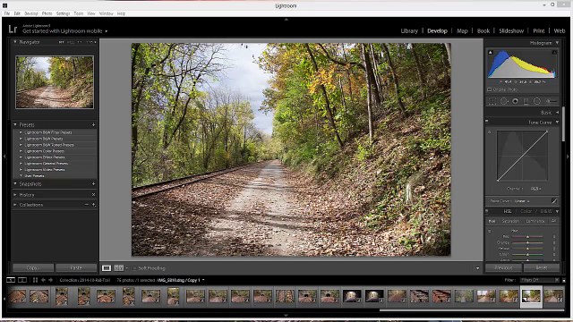Switch to Before/After view in toolbar
Image resolution: width=573 pixels, height=322 pixels.
point(119,268)
